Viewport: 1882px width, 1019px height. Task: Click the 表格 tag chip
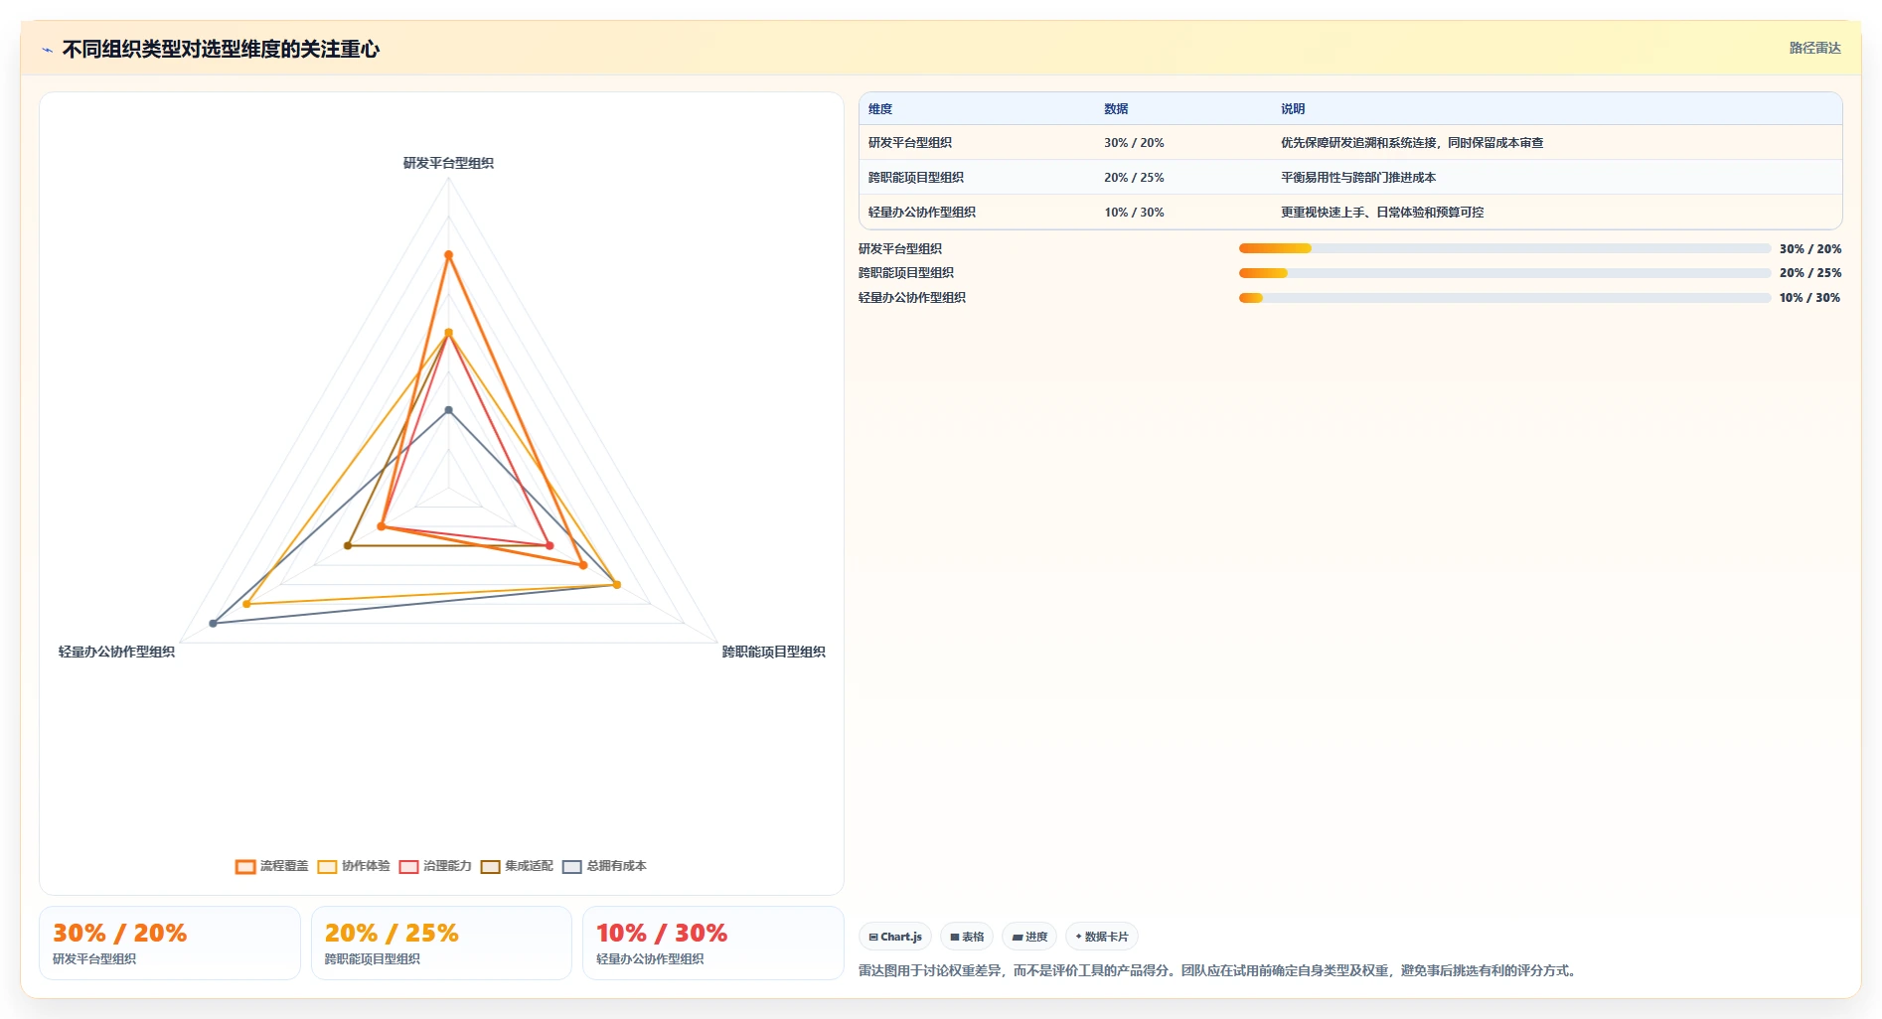click(967, 937)
